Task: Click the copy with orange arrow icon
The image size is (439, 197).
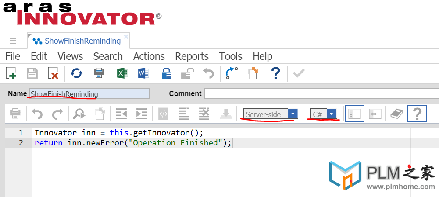Action: [253, 74]
